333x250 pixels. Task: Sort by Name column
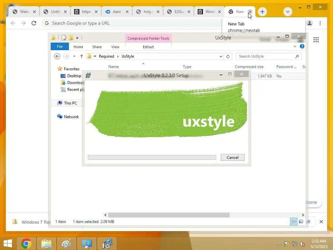(113, 66)
